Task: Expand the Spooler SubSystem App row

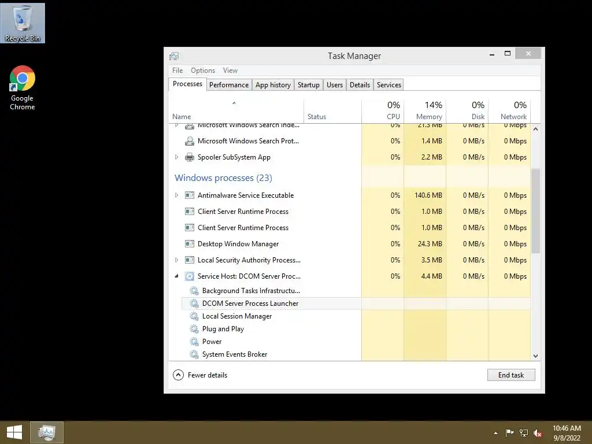Action: [x=176, y=157]
